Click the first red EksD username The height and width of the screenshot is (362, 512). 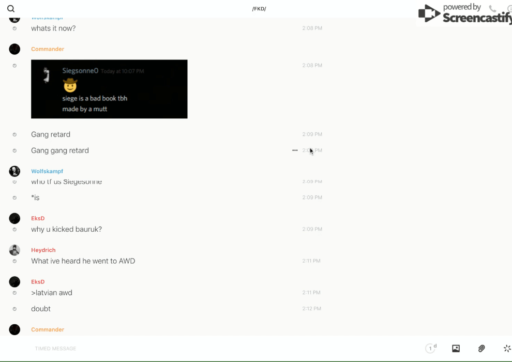[x=38, y=218]
